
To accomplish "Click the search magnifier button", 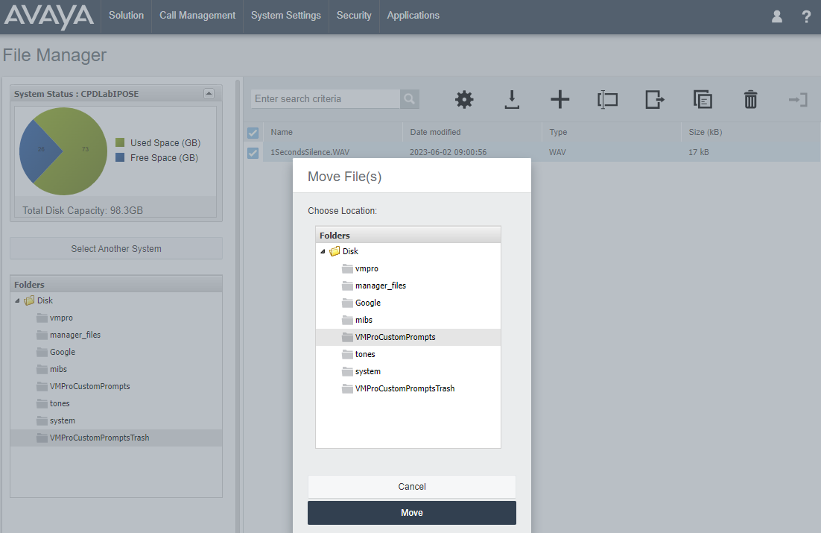I will coord(410,98).
